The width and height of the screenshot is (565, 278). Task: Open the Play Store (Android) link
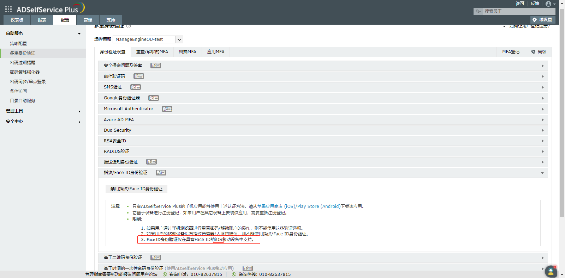(319, 206)
